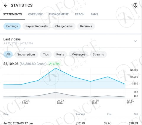Click the Jul 21, 2026 axis label
The width and height of the screenshot is (142, 125).
(26, 102)
